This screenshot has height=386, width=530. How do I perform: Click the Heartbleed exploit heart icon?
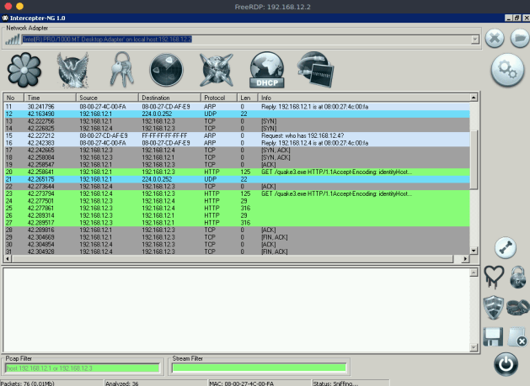[x=494, y=277]
